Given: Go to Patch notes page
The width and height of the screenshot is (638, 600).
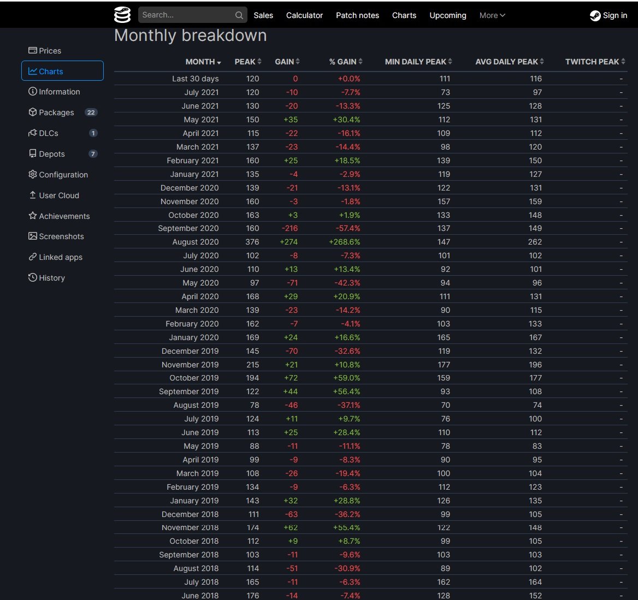Looking at the screenshot, I should point(357,15).
